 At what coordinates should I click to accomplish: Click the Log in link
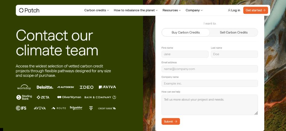[234, 10]
